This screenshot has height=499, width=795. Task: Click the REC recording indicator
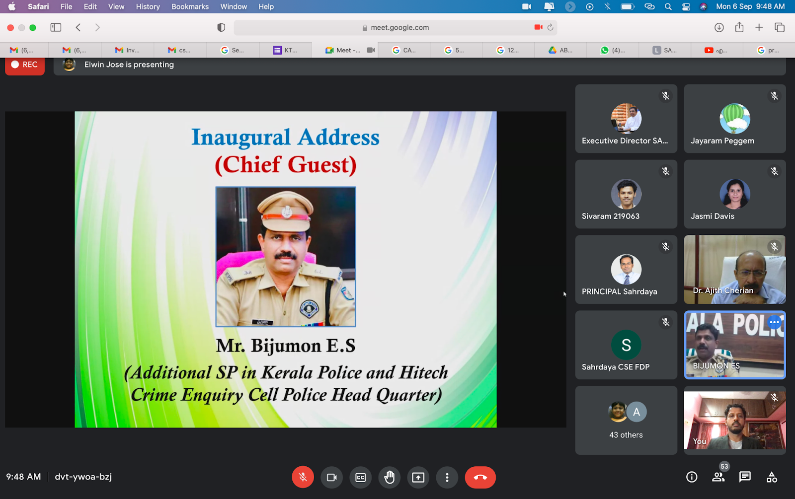coord(25,65)
